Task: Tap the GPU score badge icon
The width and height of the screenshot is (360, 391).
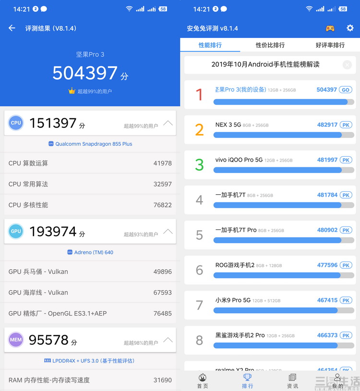Action: [16, 231]
